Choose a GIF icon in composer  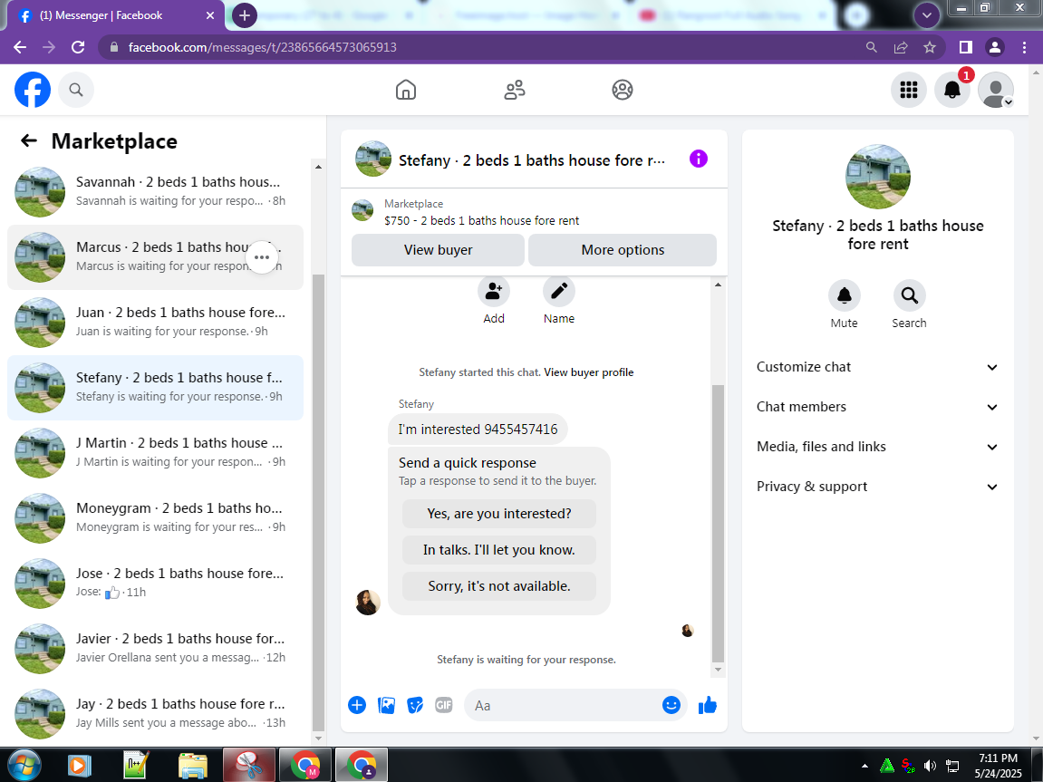tap(444, 706)
